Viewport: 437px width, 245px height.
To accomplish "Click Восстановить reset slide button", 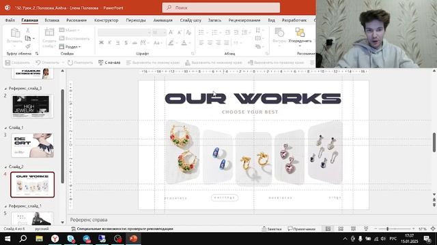I will click(x=74, y=38).
